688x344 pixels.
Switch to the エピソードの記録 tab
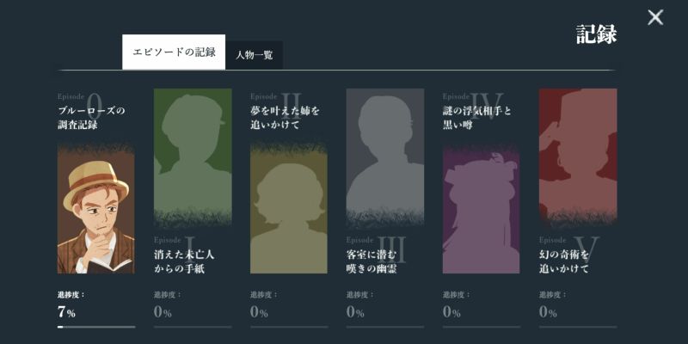174,52
